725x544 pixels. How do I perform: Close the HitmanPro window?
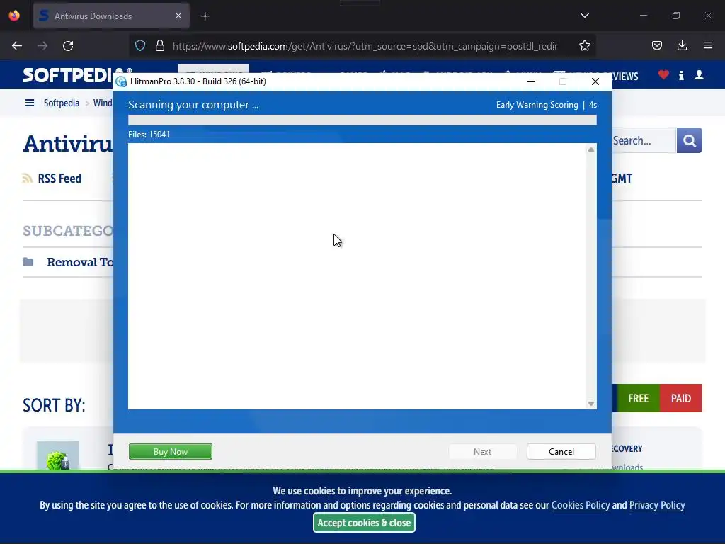[595, 81]
